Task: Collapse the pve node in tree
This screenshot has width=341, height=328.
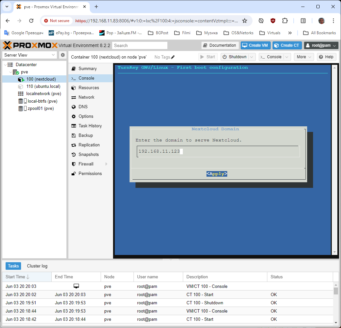Action: point(11,72)
